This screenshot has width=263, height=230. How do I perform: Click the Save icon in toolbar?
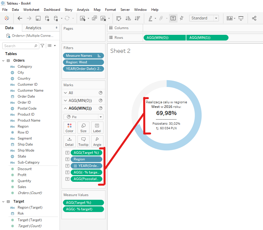tap(38, 18)
